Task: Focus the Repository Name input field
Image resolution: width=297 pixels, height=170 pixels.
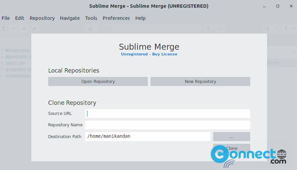Action: (168, 125)
